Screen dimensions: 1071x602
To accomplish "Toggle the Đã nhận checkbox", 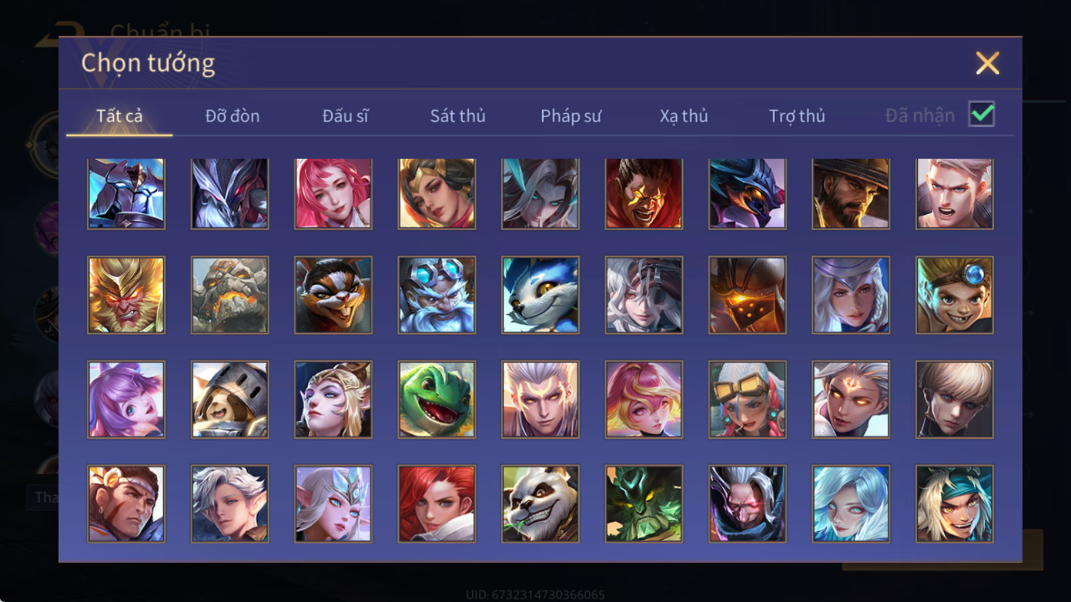I will 981,114.
